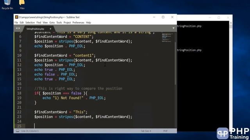Click second StringPosition.php line in terminal window
250x140 pixels.
pyautogui.click(x=189, y=50)
